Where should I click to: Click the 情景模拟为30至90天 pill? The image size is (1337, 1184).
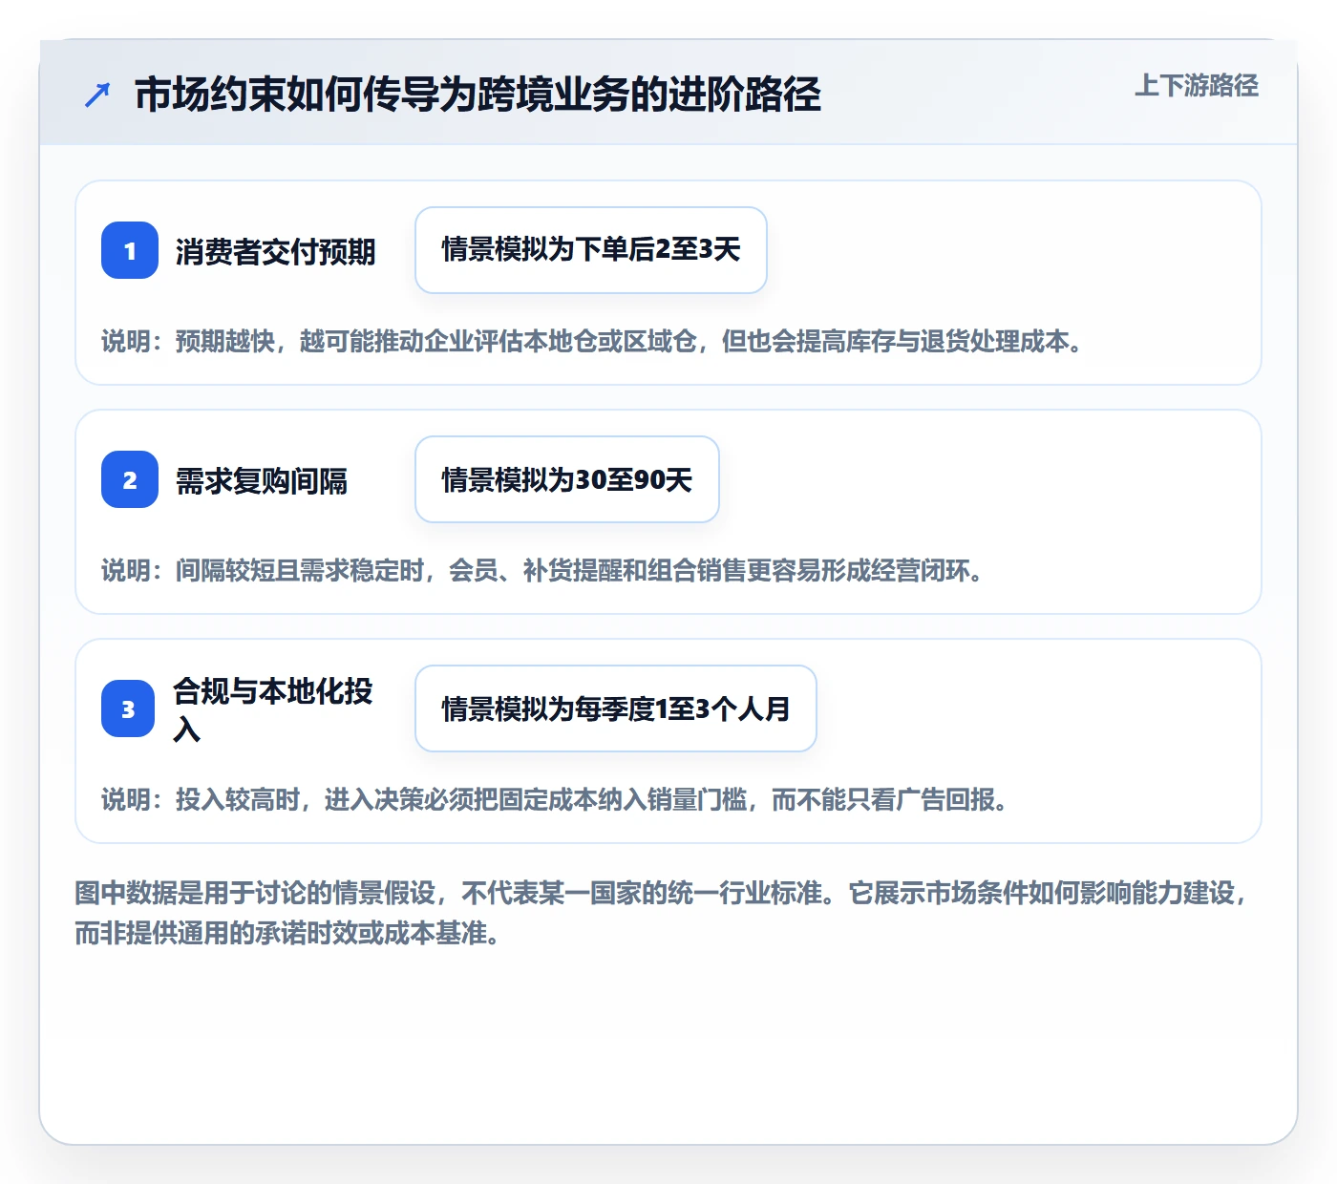pos(567,479)
